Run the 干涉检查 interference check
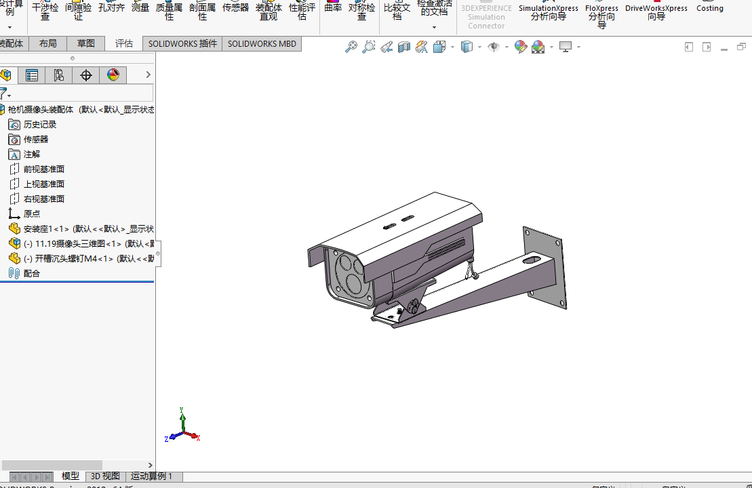Viewport: 752px width, 488px height. (x=45, y=11)
